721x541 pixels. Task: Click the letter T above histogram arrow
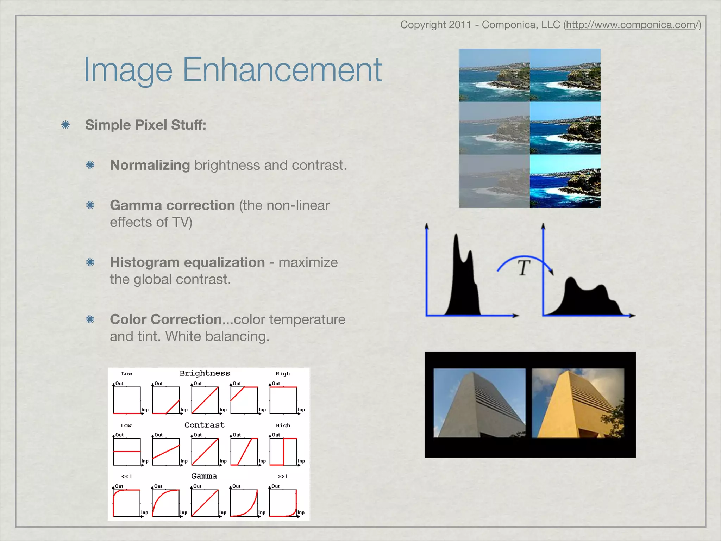point(524,268)
